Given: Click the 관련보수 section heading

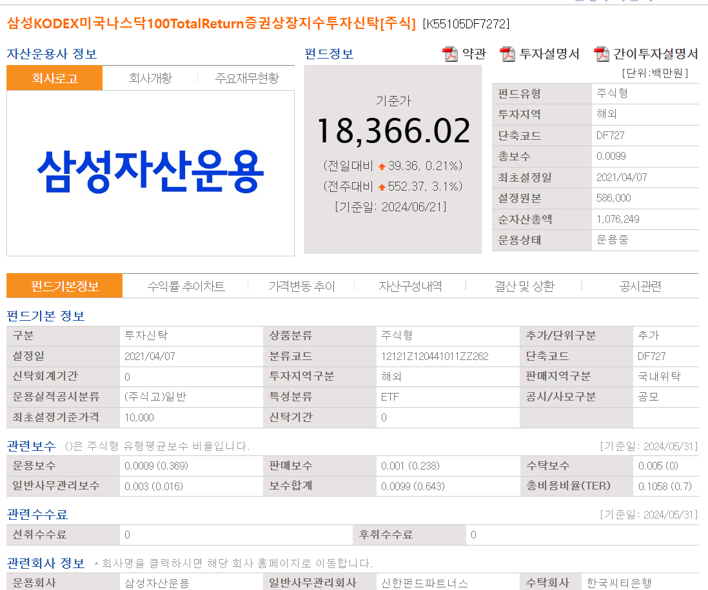Looking at the screenshot, I should pos(31,446).
